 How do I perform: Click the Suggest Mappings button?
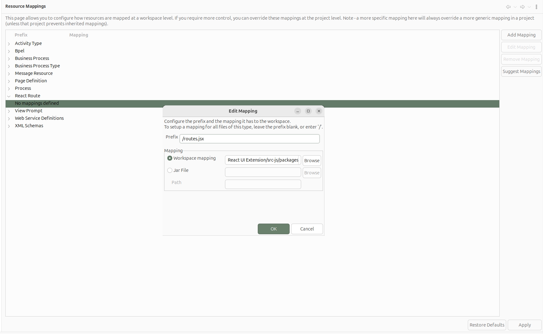pos(521,71)
